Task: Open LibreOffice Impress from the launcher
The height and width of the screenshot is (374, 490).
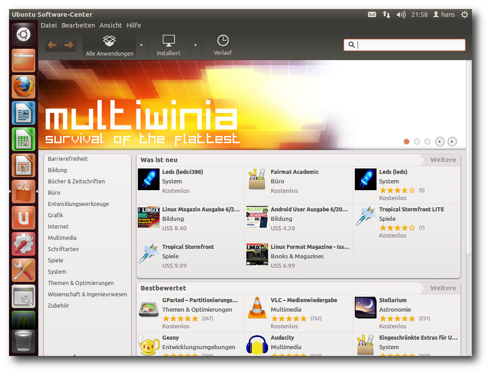Action: click(x=24, y=165)
